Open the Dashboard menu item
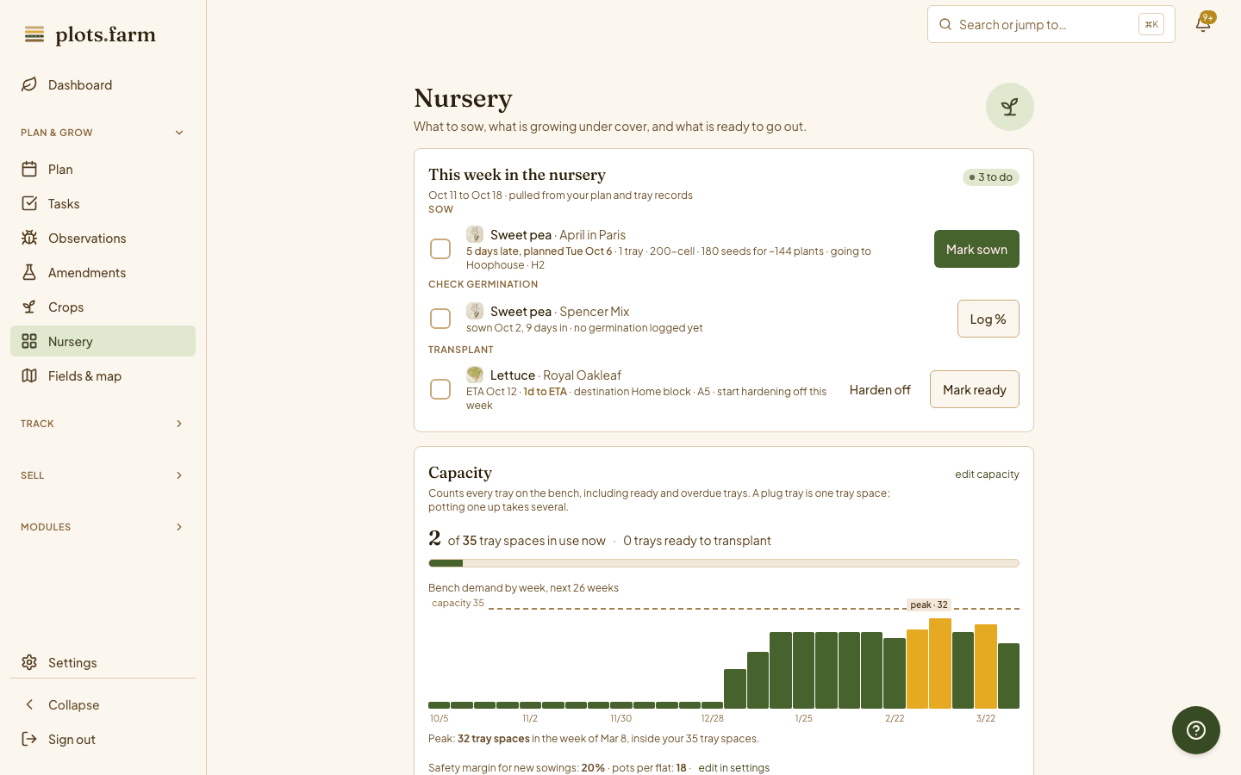The width and height of the screenshot is (1241, 775). coord(103,84)
